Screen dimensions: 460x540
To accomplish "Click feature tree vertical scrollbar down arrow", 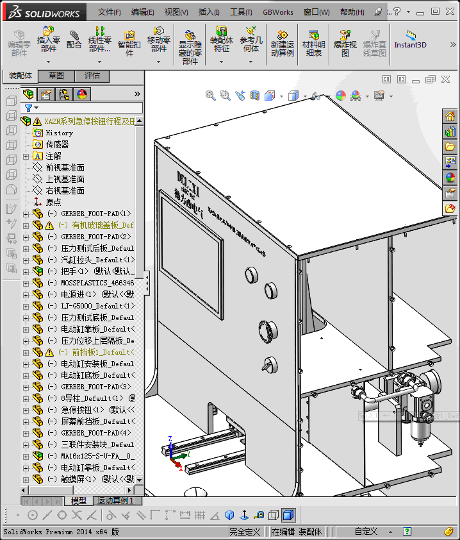I will (x=139, y=480).
